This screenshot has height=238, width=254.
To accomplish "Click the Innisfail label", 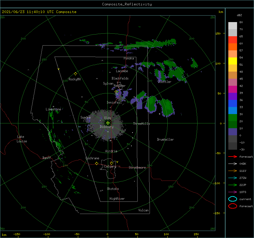I will pos(114,102).
